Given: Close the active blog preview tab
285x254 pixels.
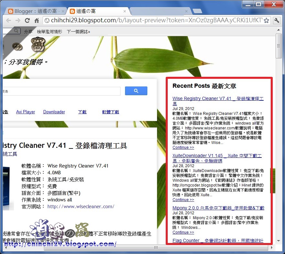Looking at the screenshot, I should pyautogui.click(x=125, y=11).
